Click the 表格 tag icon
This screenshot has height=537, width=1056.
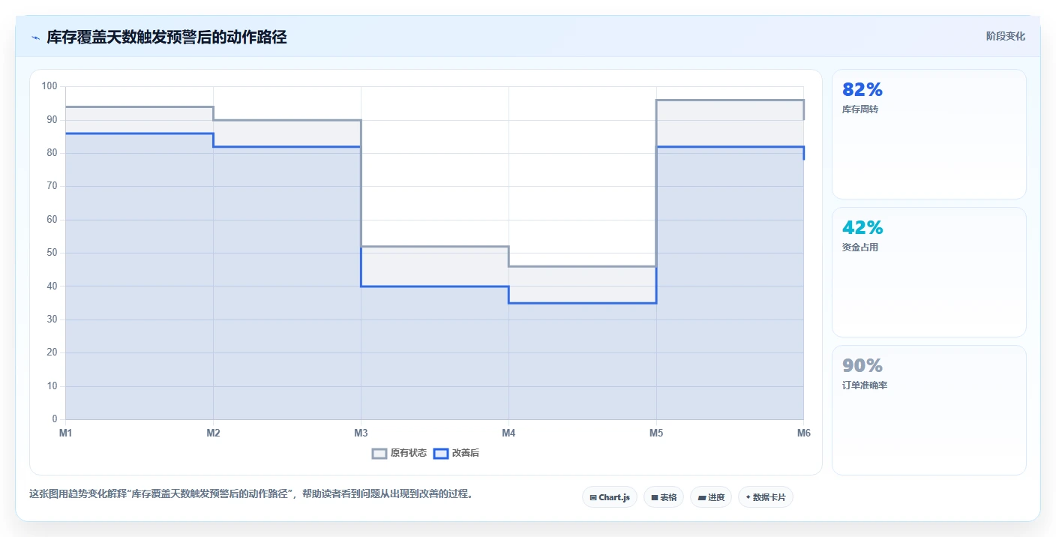click(x=655, y=497)
